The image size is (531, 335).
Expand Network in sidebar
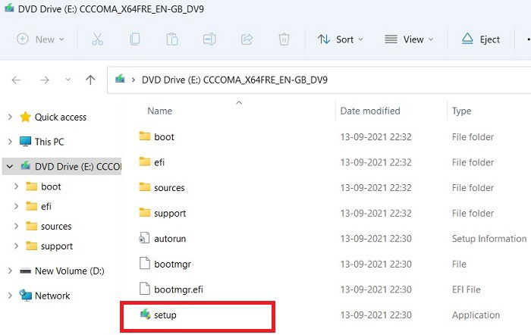pos(10,296)
